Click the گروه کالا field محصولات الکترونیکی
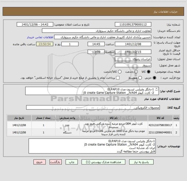Viewport: 187px width, 181px height. (93, 108)
